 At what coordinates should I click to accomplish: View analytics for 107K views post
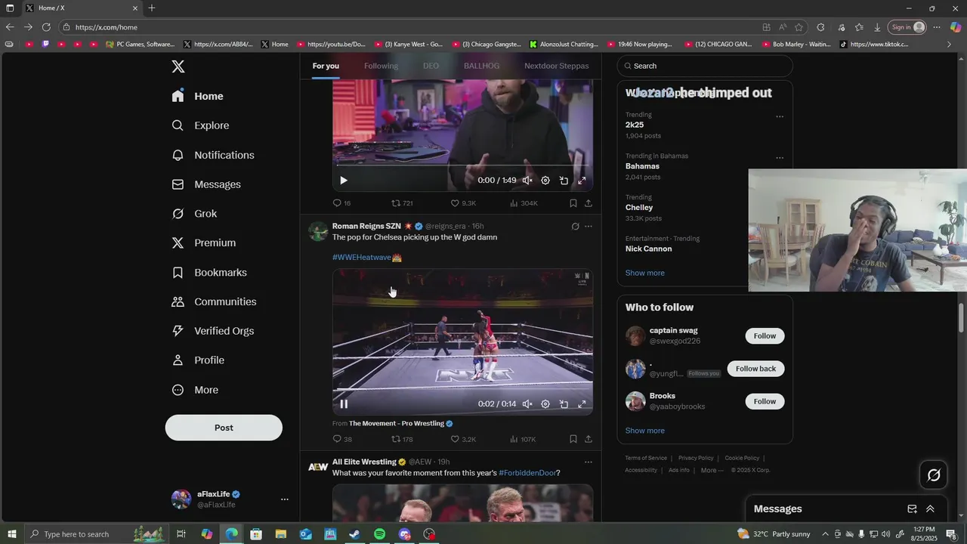[x=523, y=439]
